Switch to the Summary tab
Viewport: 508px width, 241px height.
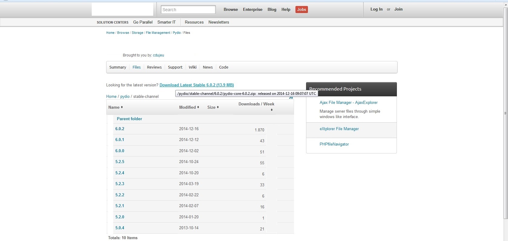pyautogui.click(x=118, y=67)
